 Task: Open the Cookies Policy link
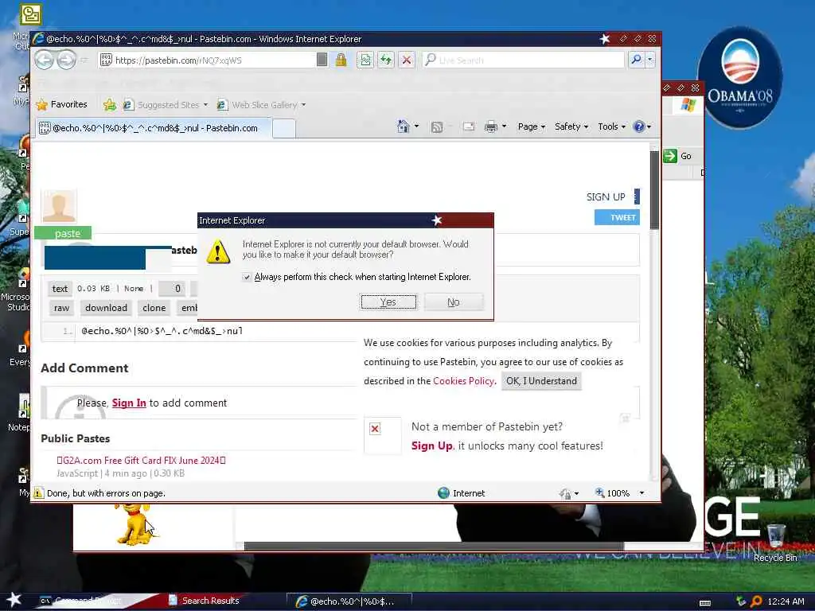click(463, 381)
